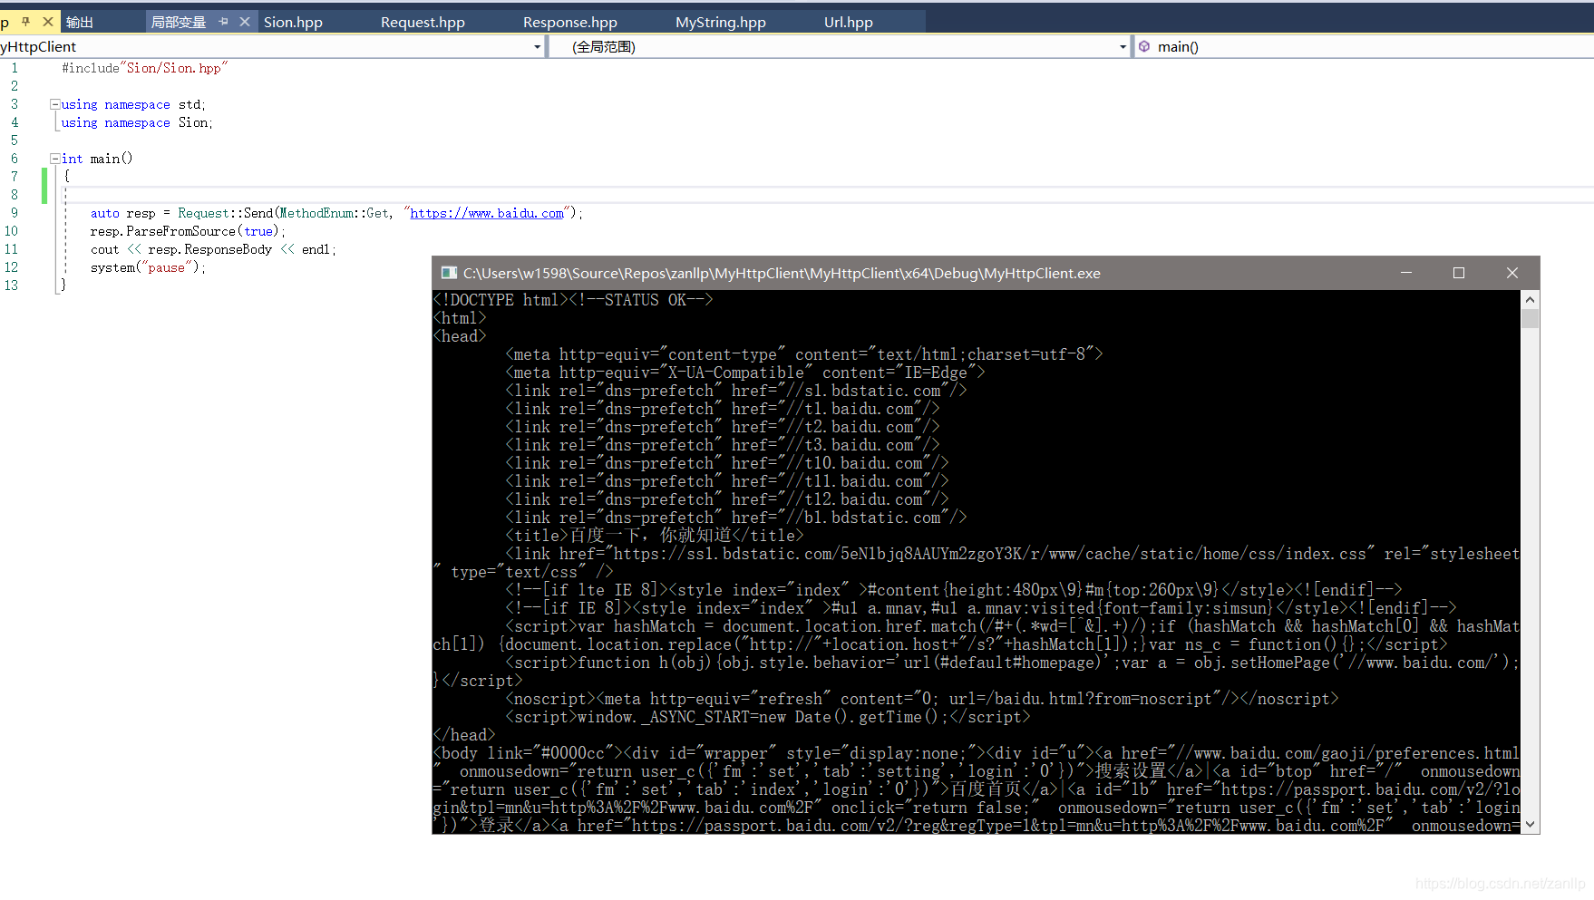Expand the (全局范围) scope dropdown
This screenshot has width=1594, height=900.
[x=1123, y=47]
